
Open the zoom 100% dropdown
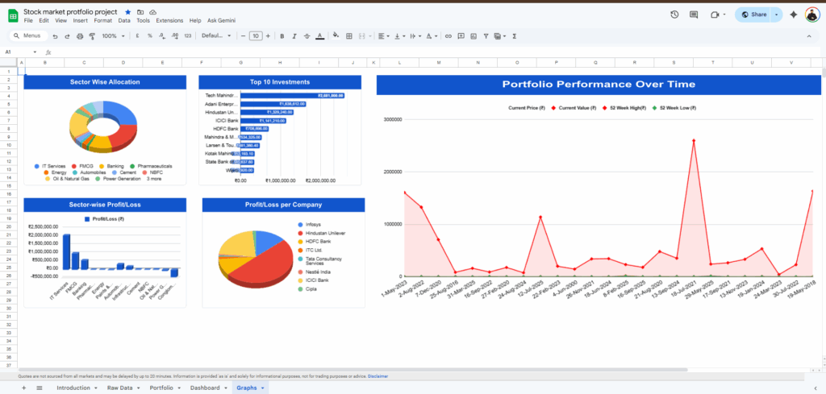pos(113,36)
